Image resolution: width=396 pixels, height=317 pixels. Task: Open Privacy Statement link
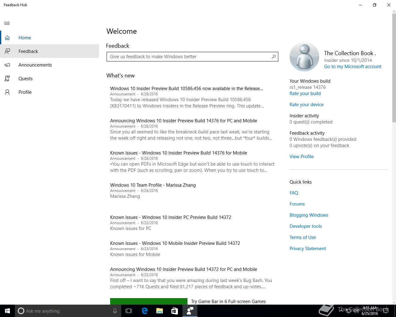[x=308, y=249]
